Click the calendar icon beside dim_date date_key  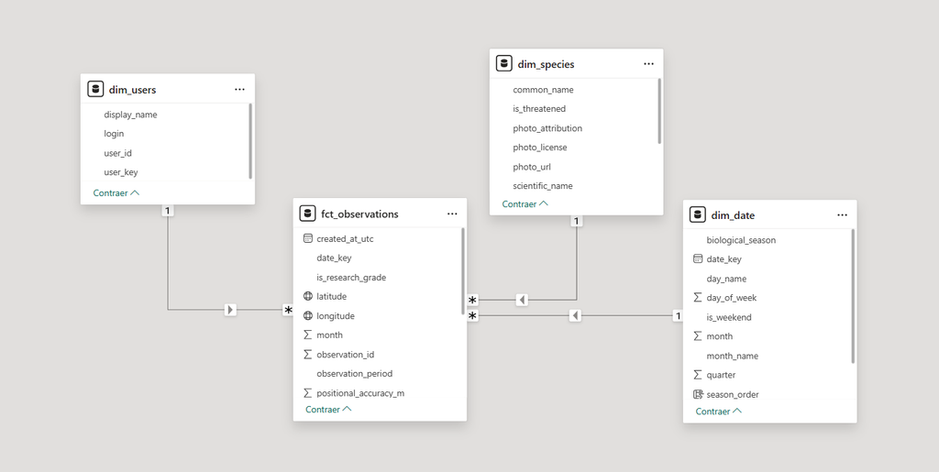coord(698,259)
